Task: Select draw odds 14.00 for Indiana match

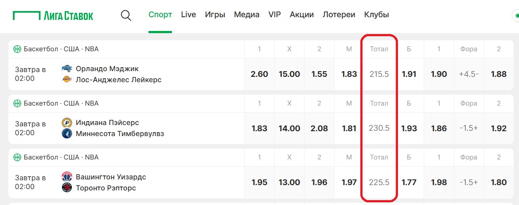Action: [289, 129]
